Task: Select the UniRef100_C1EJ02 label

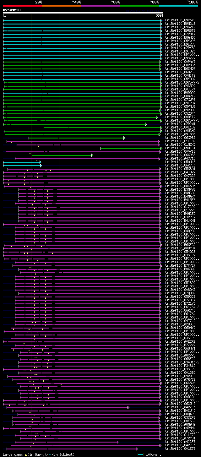Action: pos(180,141)
